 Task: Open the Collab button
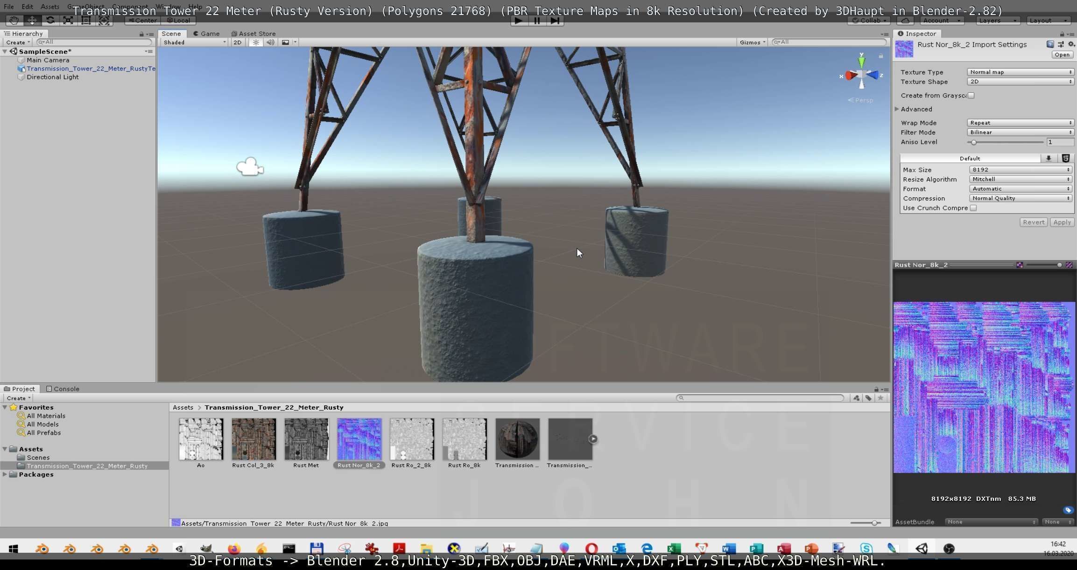[x=869, y=21]
